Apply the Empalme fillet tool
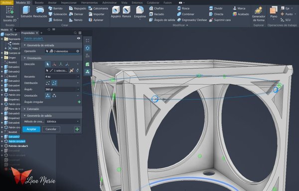This screenshot has height=191, width=299. point(140,12)
